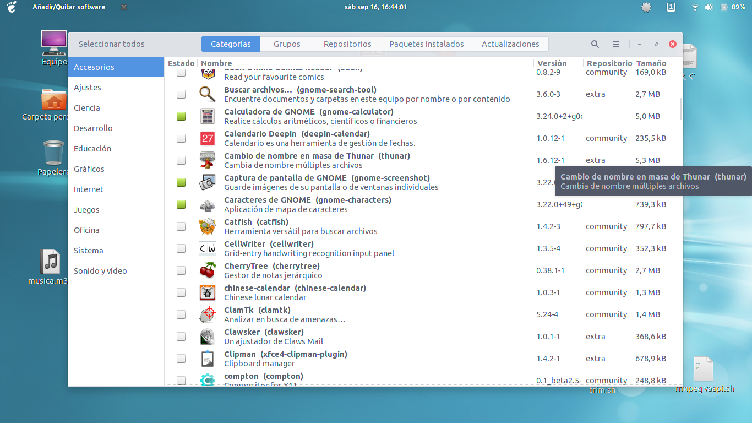Check the Calendario Deepin checkbox
This screenshot has height=423, width=752.
click(181, 138)
